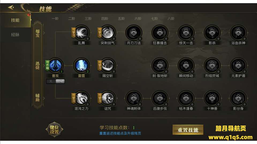This screenshot has width=257, height=144.
Task: Switch to the 经脉 tab
Action: click(x=16, y=34)
